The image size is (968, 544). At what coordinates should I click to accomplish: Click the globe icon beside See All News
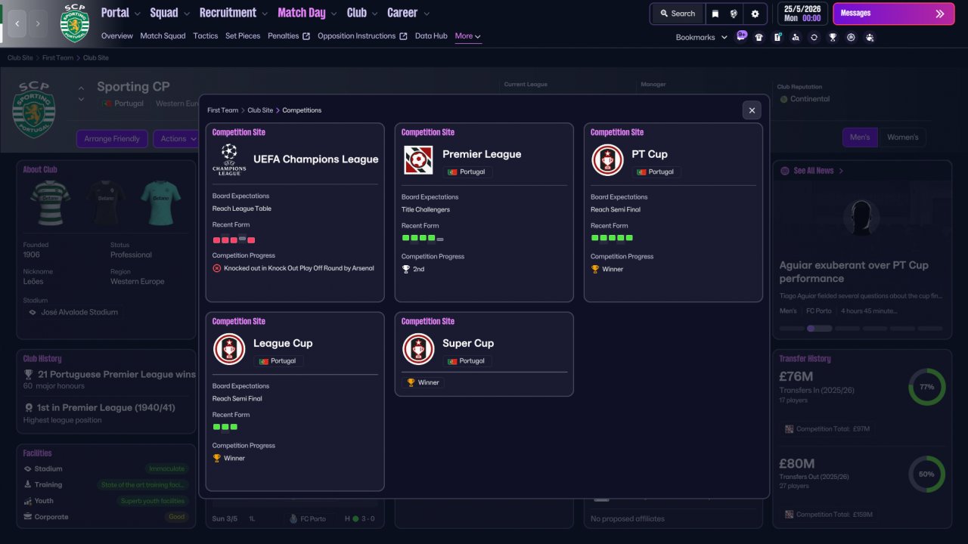coord(785,171)
